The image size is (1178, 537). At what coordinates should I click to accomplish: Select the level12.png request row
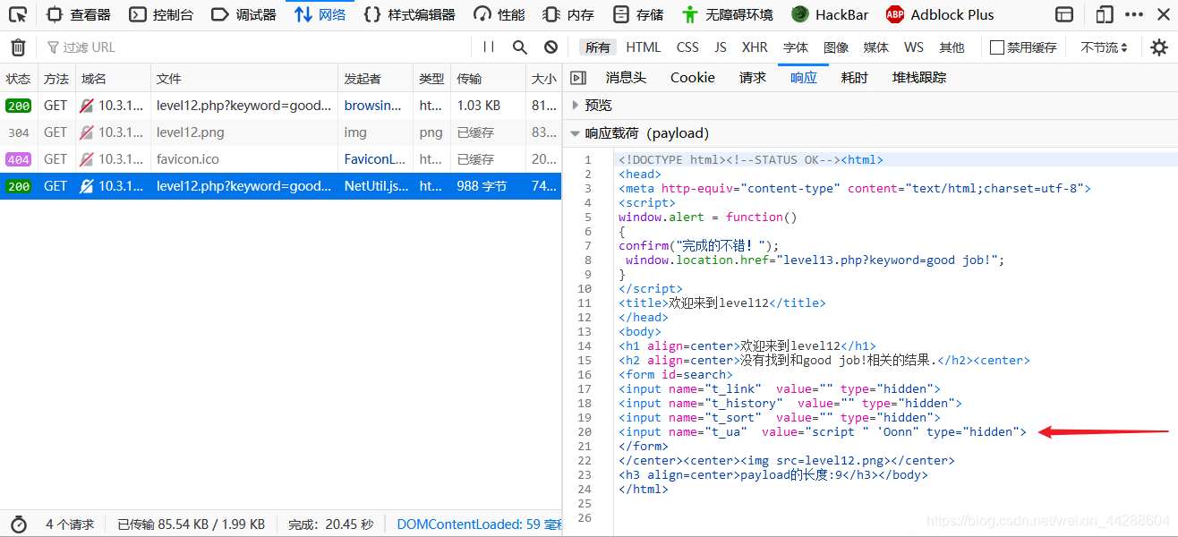(280, 132)
